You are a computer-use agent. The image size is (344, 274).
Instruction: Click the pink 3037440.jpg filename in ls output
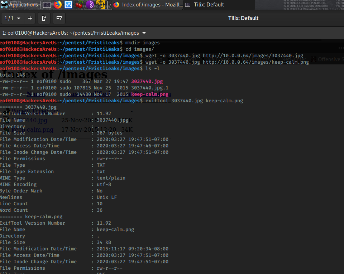coord(147,82)
